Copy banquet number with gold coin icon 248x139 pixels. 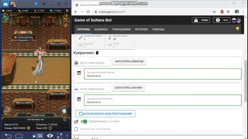[x=28, y=128]
